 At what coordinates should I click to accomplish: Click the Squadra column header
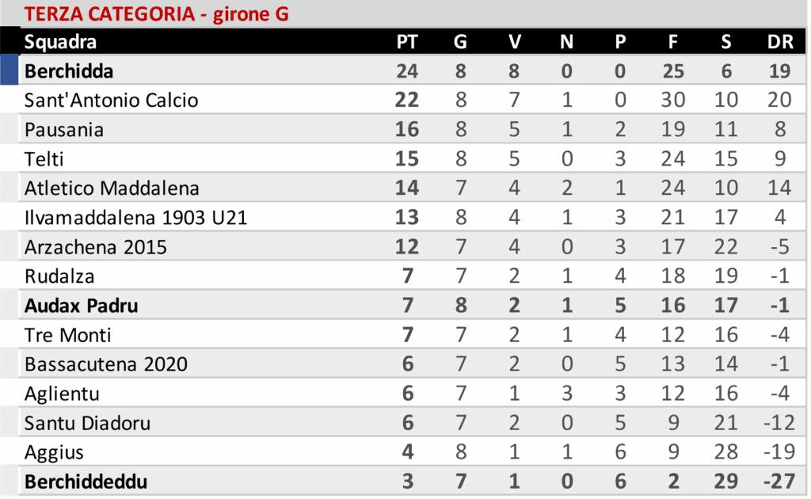60,42
